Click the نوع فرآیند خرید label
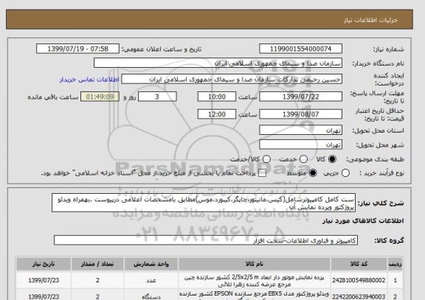Screen dimensions: 425x300 pos(381,173)
